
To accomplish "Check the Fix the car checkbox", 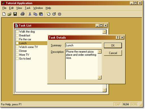I will coord(17,39).
